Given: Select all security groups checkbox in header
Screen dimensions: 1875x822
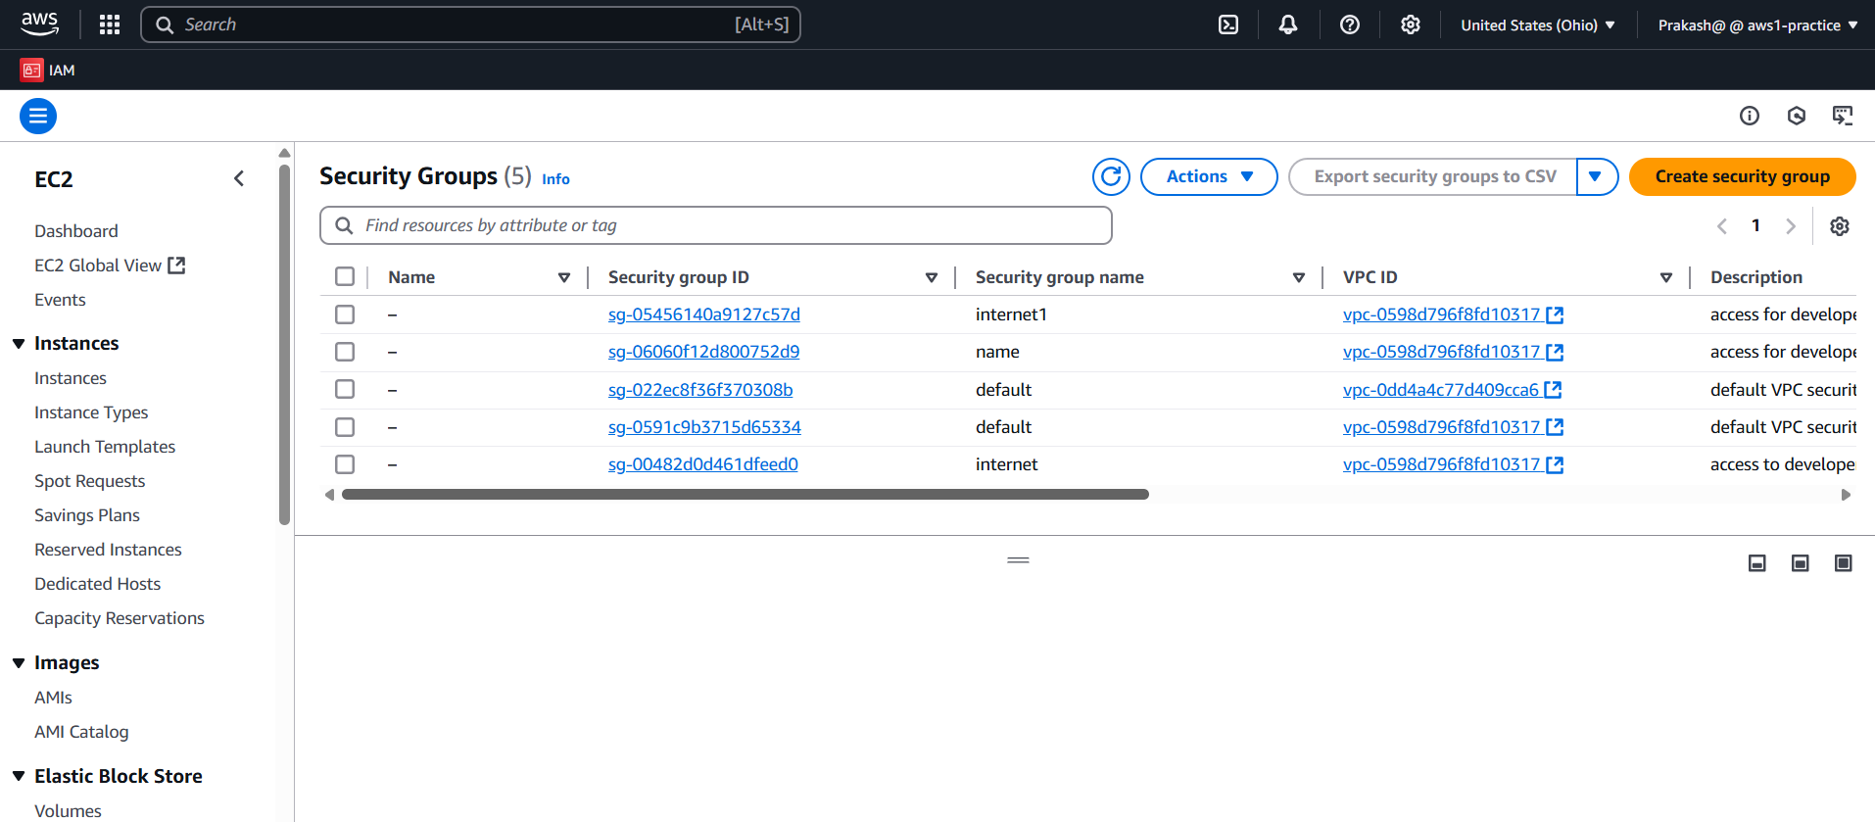Looking at the screenshot, I should pos(345,276).
